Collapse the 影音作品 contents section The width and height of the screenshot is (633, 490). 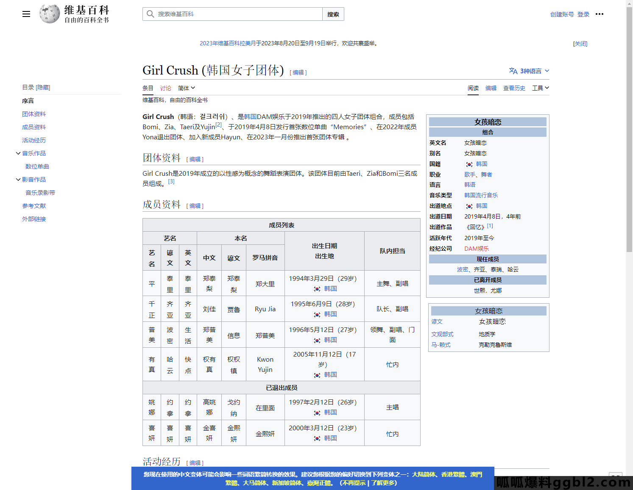pyautogui.click(x=18, y=180)
